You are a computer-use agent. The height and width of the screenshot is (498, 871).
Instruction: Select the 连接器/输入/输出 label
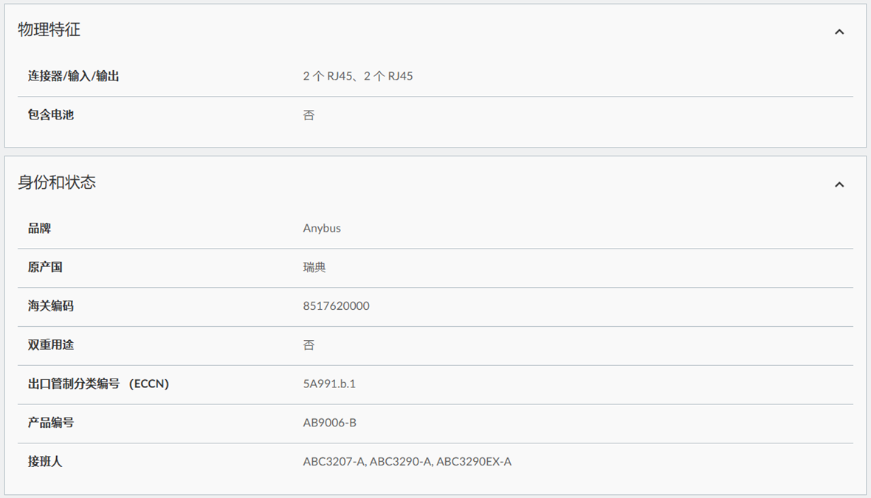[x=74, y=76]
